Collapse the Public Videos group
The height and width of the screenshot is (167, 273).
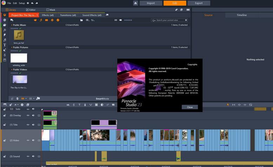(12, 70)
